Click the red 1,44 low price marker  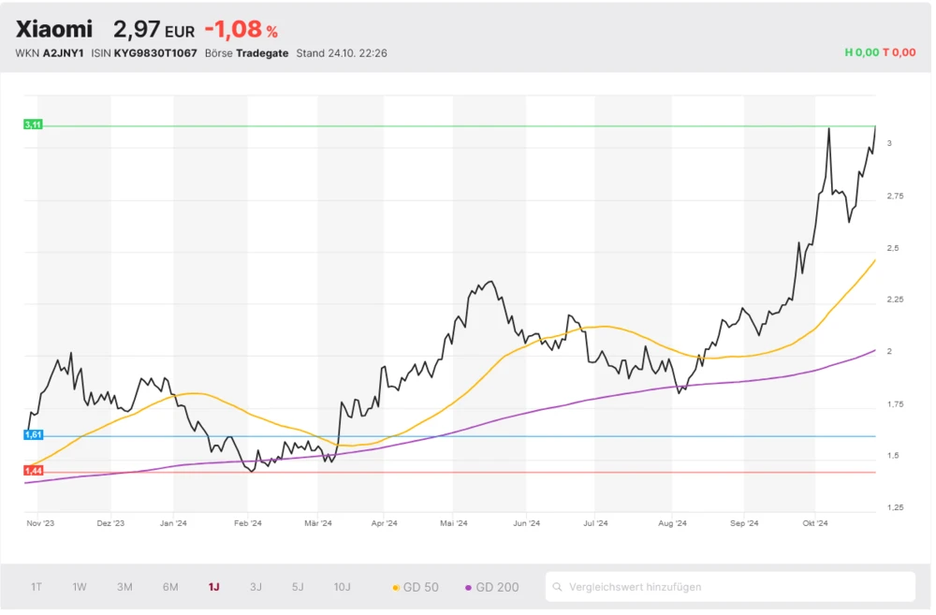(33, 472)
